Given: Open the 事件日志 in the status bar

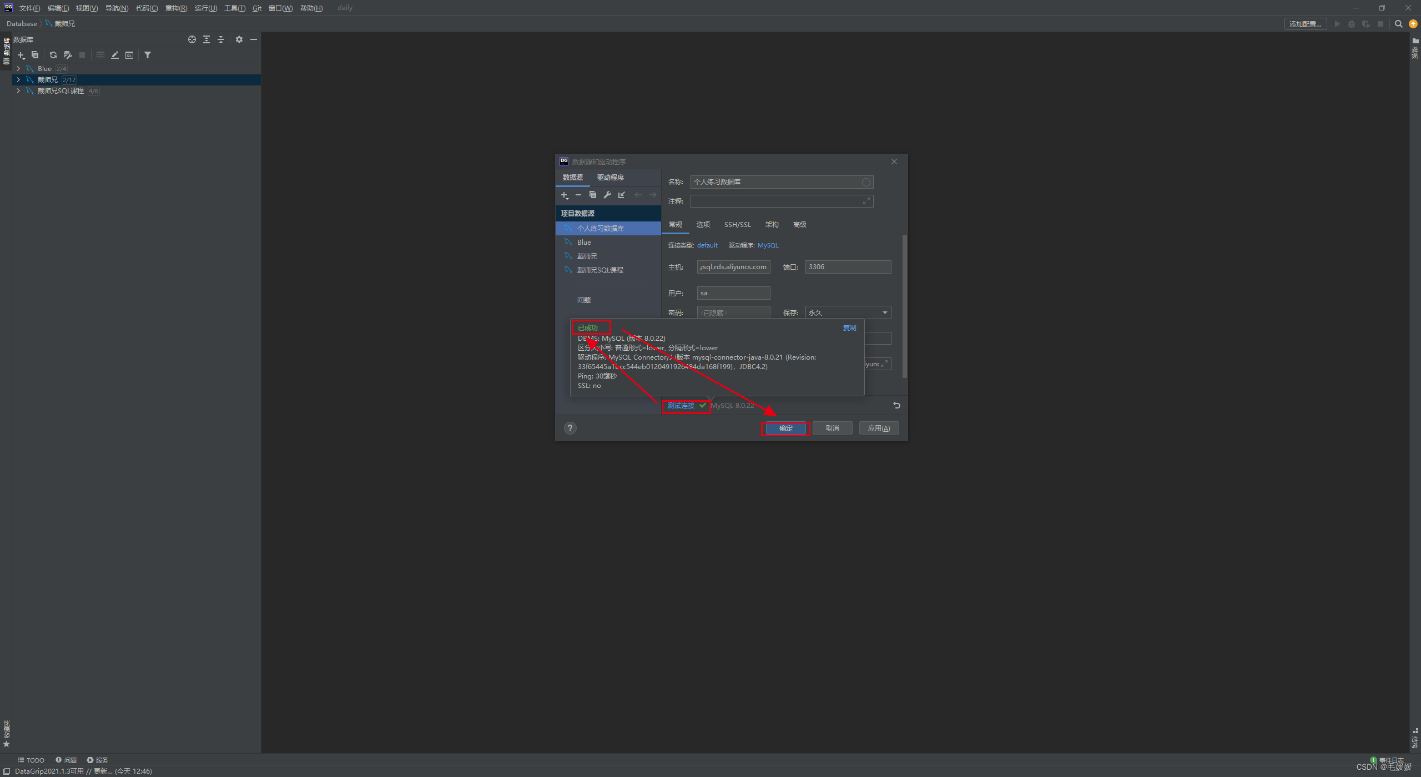Looking at the screenshot, I should point(1387,760).
